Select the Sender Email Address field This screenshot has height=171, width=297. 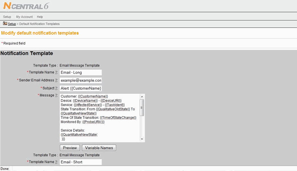pos(80,80)
